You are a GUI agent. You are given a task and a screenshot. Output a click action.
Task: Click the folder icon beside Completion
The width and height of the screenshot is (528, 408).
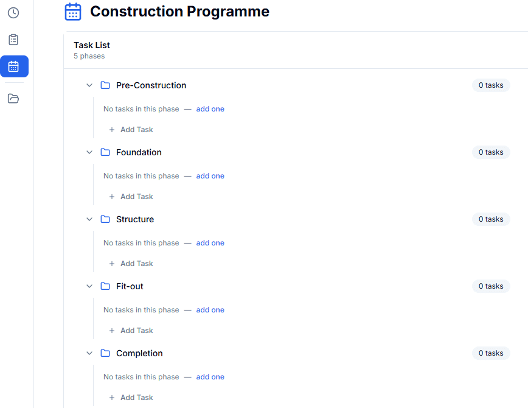tap(105, 353)
